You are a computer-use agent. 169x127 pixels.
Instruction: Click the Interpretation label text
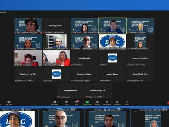(107, 104)
